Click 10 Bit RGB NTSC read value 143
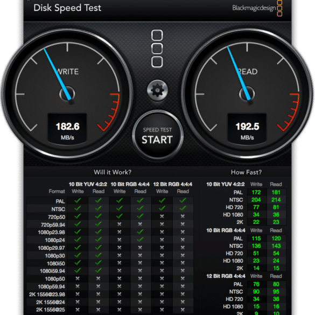Image resolution: width=315 pixels, height=315 pixels. point(276,246)
